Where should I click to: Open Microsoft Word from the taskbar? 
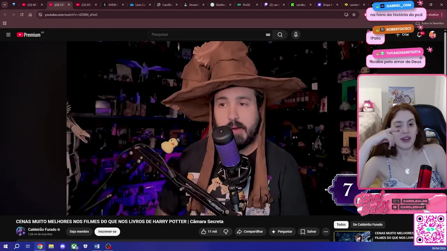[x=97, y=246]
